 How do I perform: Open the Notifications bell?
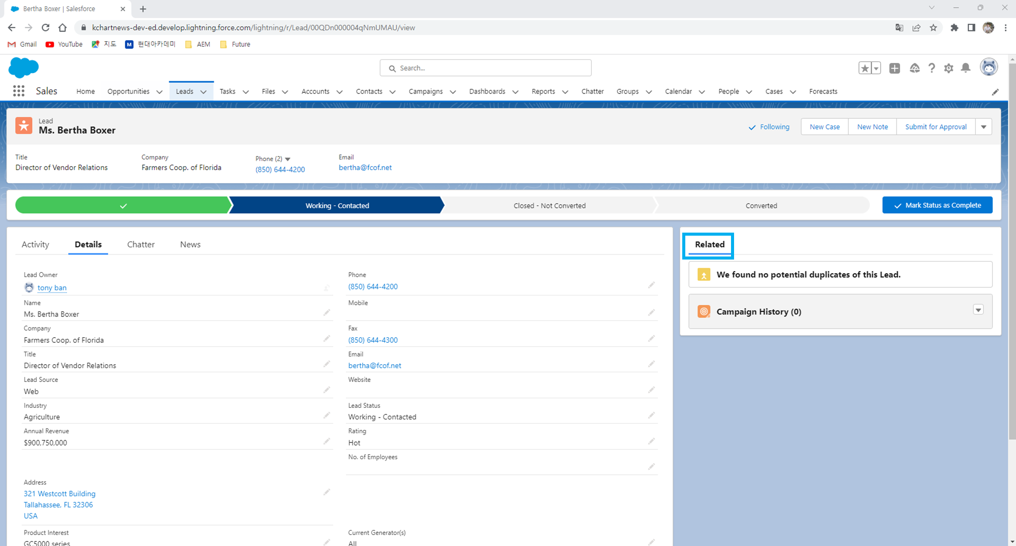(966, 68)
